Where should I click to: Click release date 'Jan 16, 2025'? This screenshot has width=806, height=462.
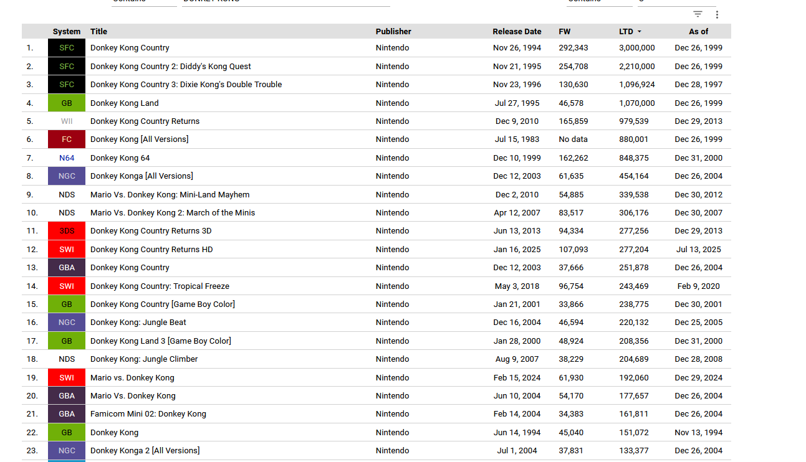517,250
